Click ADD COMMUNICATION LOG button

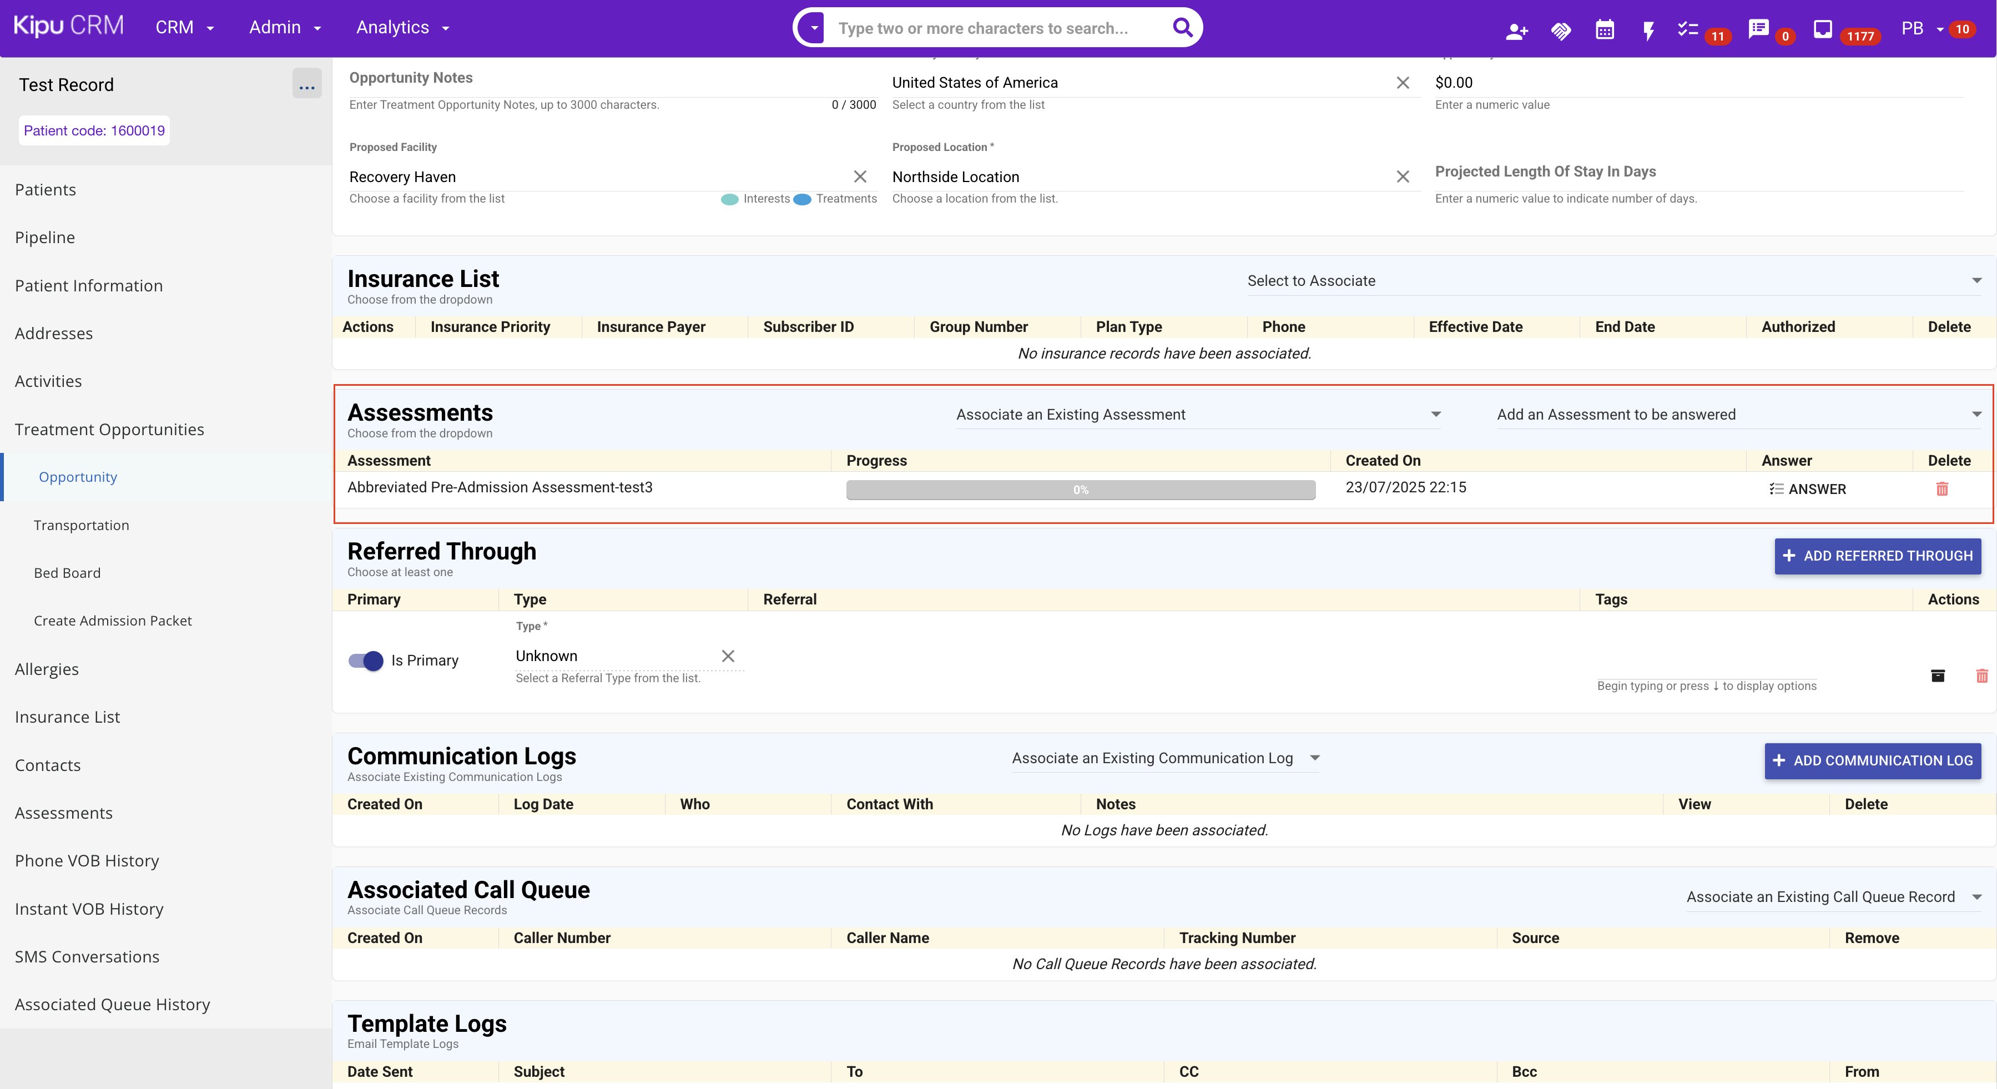pyautogui.click(x=1872, y=760)
